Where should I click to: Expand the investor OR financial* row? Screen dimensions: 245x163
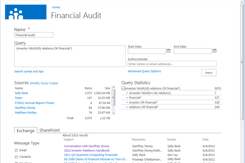click(x=127, y=103)
